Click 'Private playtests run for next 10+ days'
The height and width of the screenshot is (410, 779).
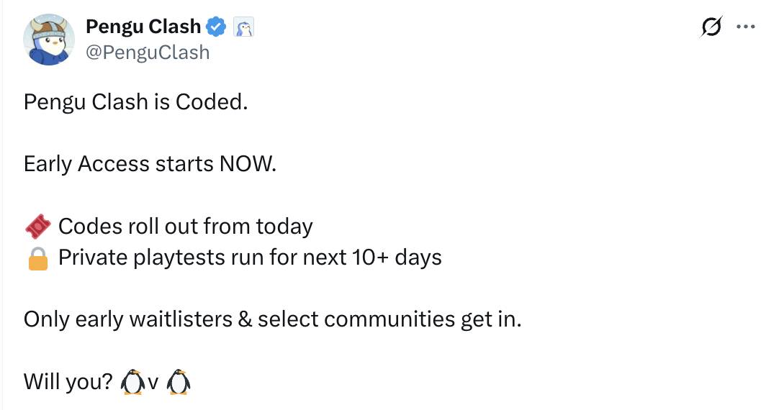point(250,258)
